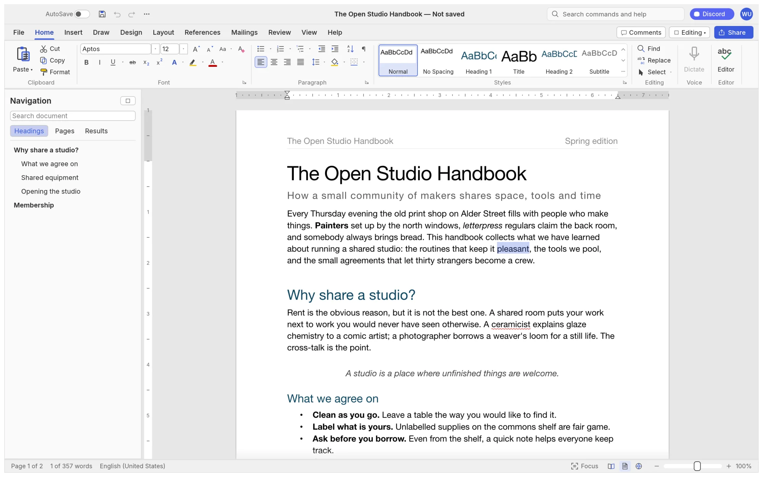The width and height of the screenshot is (763, 477).
Task: Toggle Underline formatting
Action: 113,62
